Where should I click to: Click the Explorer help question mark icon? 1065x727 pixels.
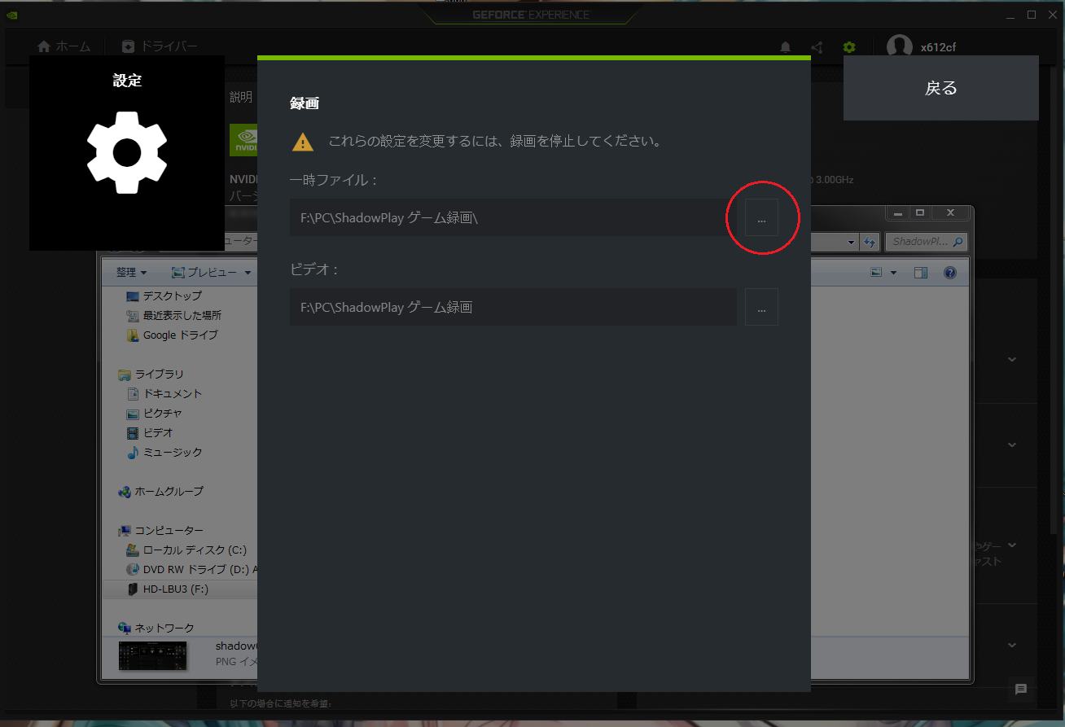tap(950, 273)
